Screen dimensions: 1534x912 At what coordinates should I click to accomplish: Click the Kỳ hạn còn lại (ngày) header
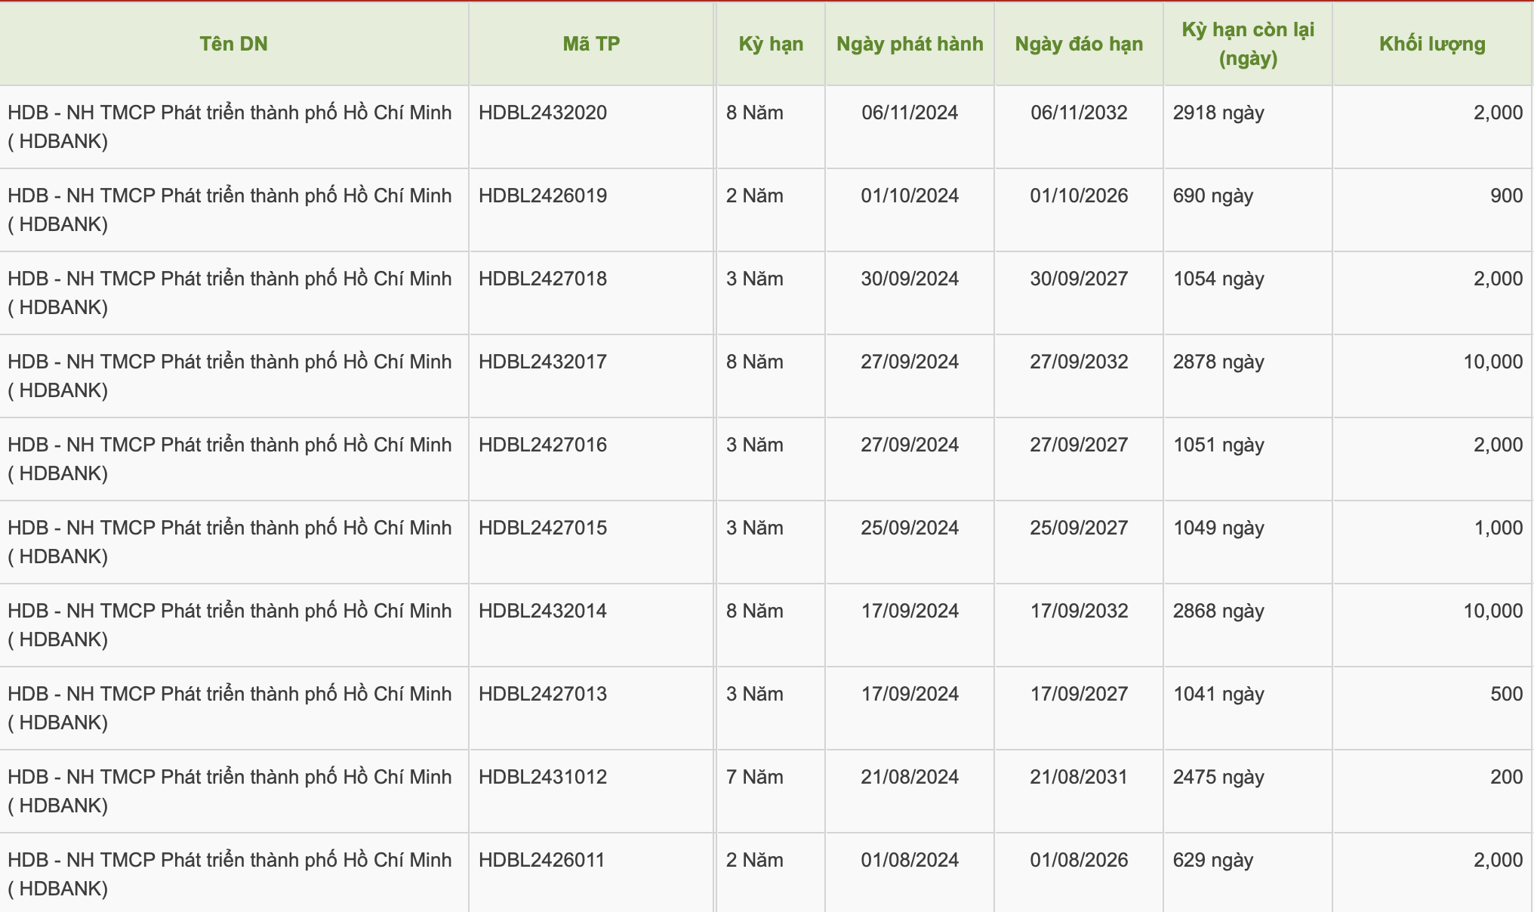(x=1248, y=44)
